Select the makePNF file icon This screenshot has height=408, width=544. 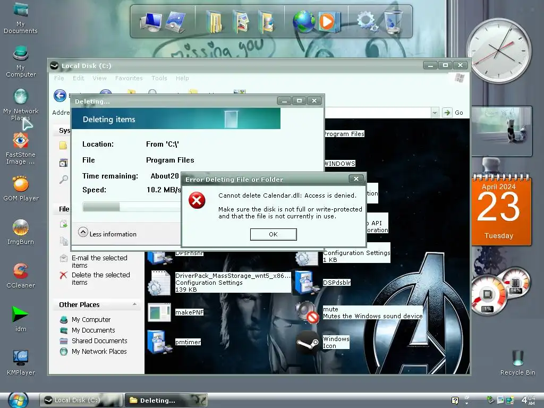click(159, 312)
